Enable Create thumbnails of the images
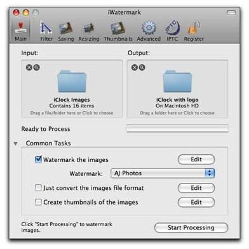The image size is (249, 249). [x=38, y=202]
